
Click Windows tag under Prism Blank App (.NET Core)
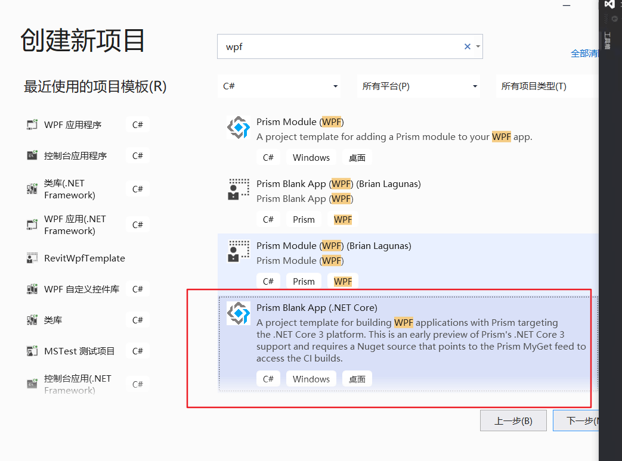(x=311, y=379)
